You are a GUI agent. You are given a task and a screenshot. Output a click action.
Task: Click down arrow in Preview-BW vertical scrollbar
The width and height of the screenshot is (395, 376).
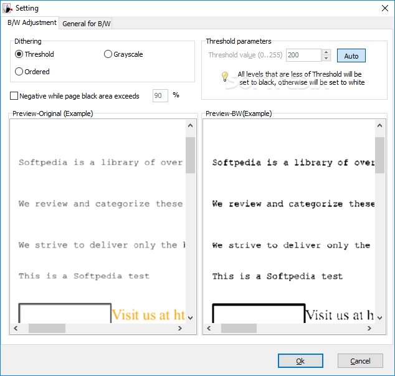379,318
